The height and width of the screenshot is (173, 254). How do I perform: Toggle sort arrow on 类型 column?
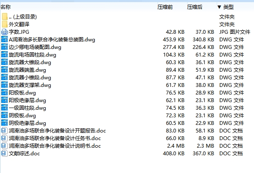pos(219,7)
